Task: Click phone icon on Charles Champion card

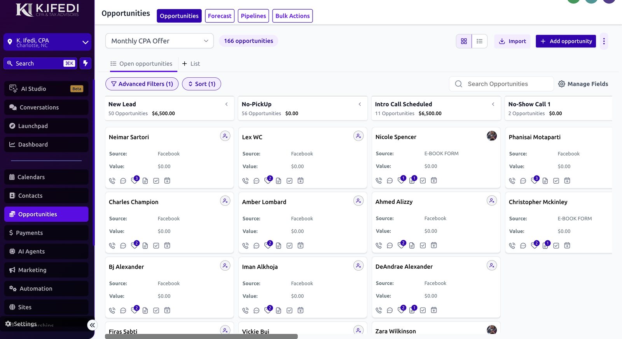Action: [x=112, y=245]
